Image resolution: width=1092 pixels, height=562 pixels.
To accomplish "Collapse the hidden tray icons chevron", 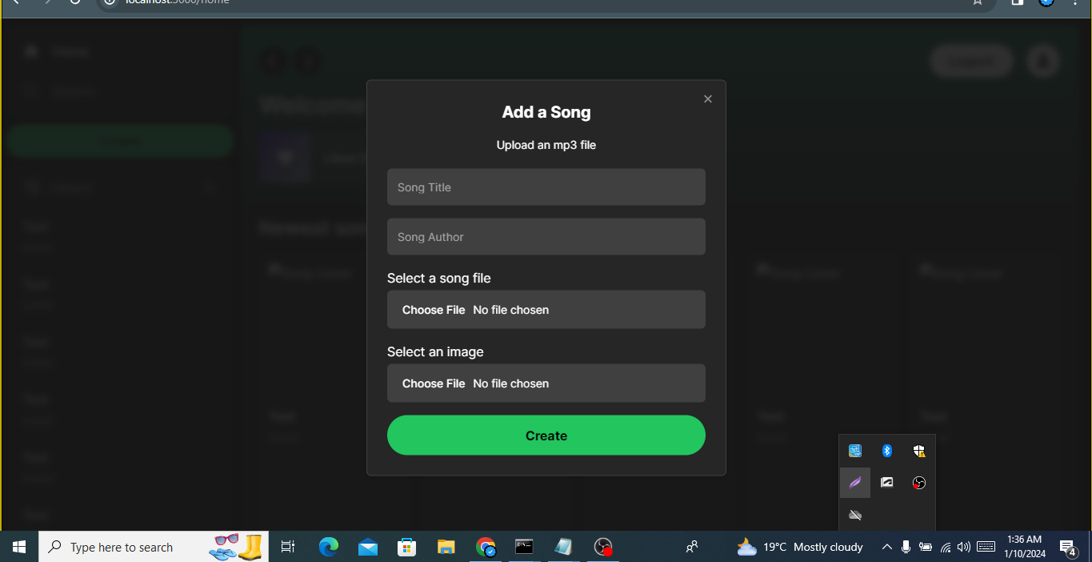I will 886,547.
